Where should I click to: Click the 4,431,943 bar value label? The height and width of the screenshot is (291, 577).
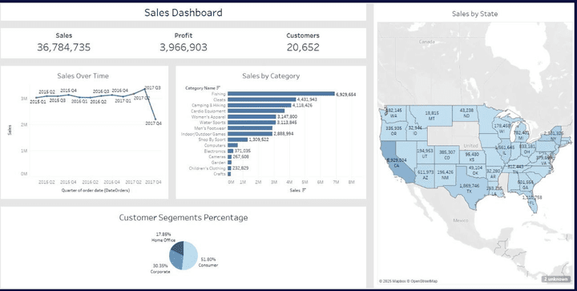(307, 99)
